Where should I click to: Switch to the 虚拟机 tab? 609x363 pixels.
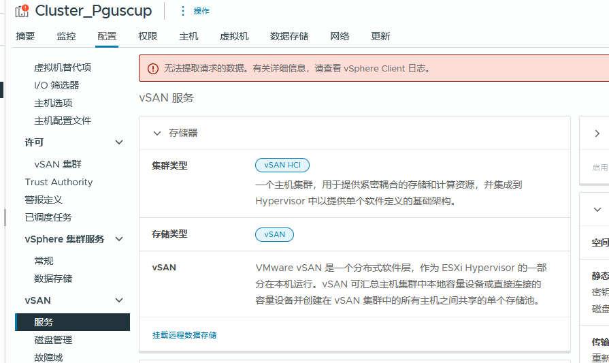click(x=234, y=36)
